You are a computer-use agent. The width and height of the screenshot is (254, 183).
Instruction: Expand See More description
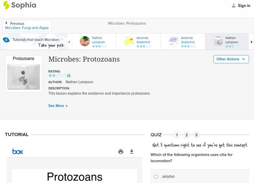tap(58, 106)
